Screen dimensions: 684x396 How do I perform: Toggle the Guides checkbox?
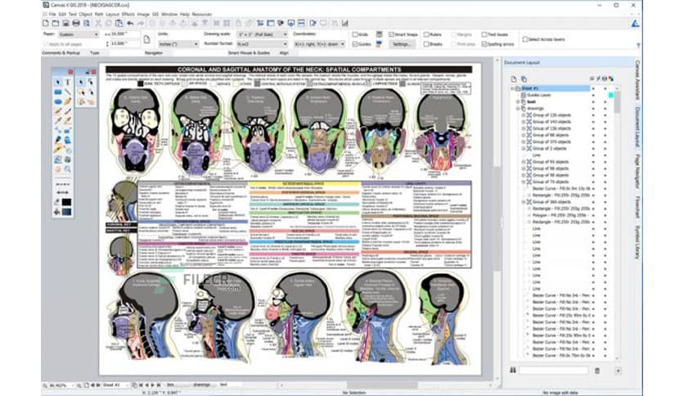click(355, 44)
